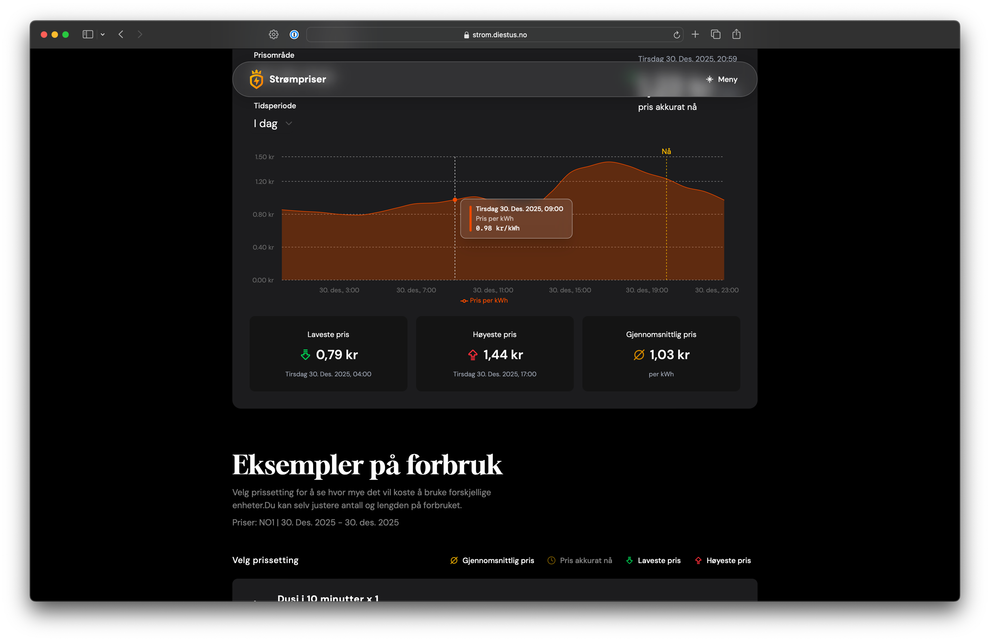Click the Strømpriser crown shield logo
This screenshot has height=641, width=990.
pos(256,79)
